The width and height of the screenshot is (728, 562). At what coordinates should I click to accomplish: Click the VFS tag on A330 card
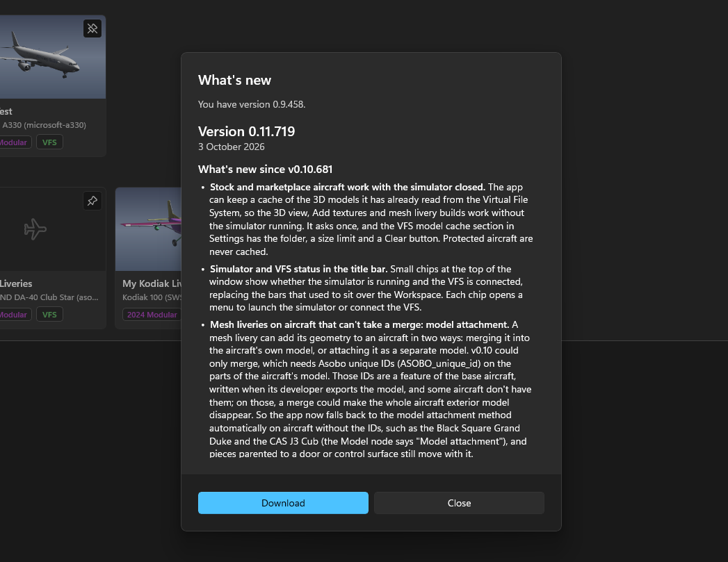pyautogui.click(x=49, y=142)
